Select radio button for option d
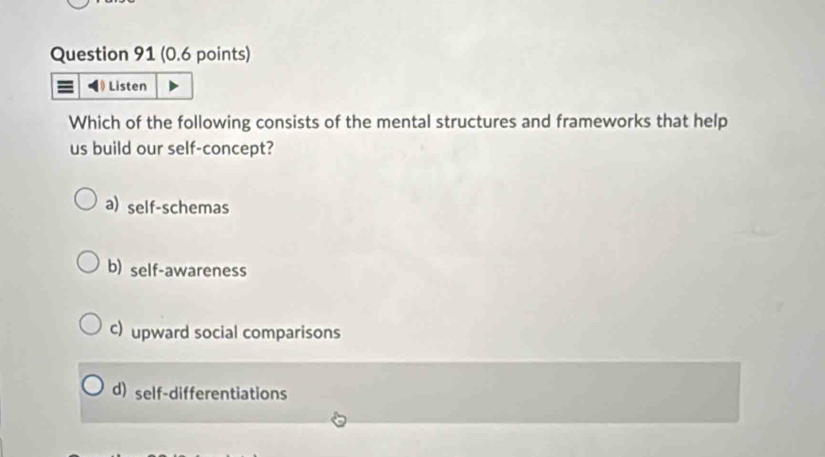The image size is (825, 457). [94, 388]
